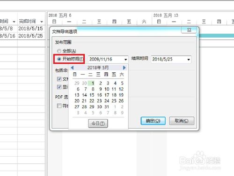The height and width of the screenshot is (176, 234).
Task: Open the 时间 column filter dropdown
Action: click(x=14, y=22)
